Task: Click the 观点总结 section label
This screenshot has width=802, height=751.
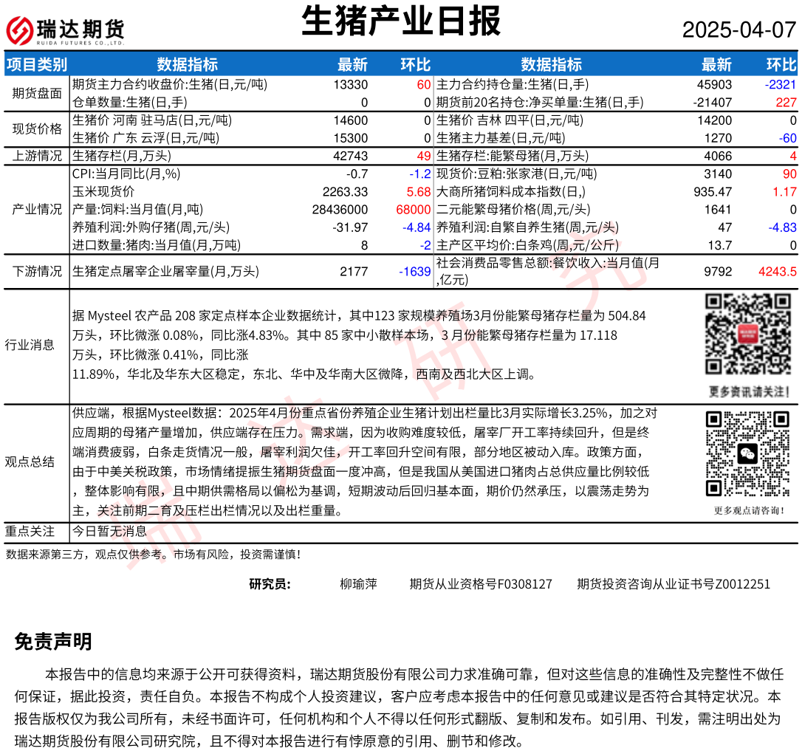Action: [x=30, y=462]
